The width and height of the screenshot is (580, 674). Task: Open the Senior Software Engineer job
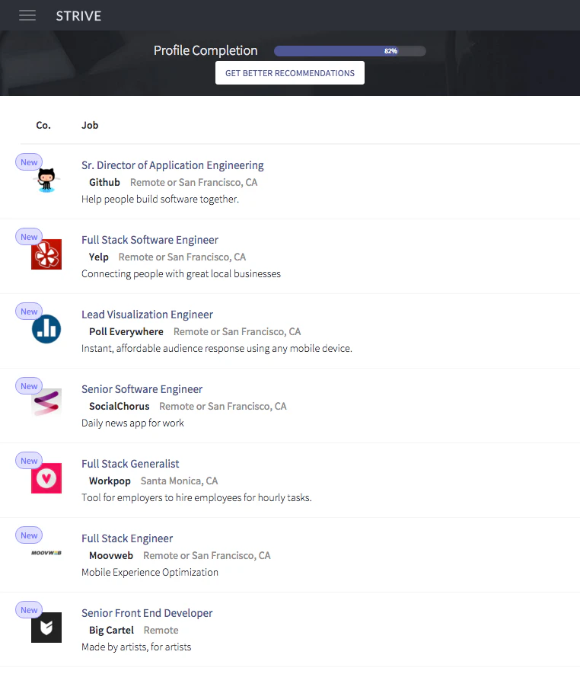click(142, 389)
